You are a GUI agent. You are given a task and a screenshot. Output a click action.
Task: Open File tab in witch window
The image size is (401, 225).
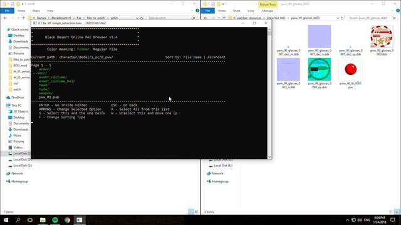(x=7, y=11)
